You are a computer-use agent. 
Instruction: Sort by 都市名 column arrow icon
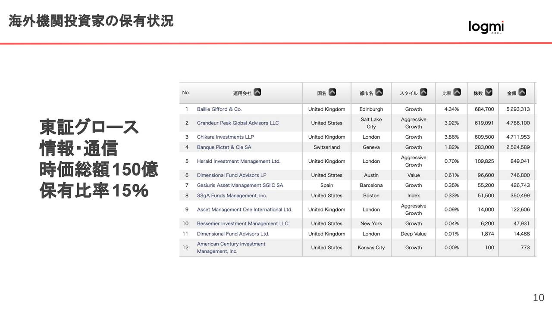379,92
